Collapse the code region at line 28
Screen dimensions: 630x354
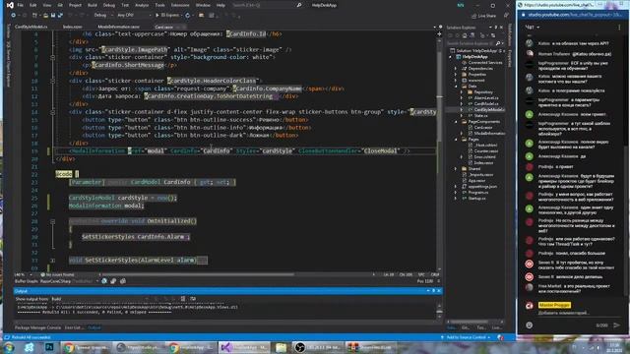pyautogui.click(x=52, y=221)
